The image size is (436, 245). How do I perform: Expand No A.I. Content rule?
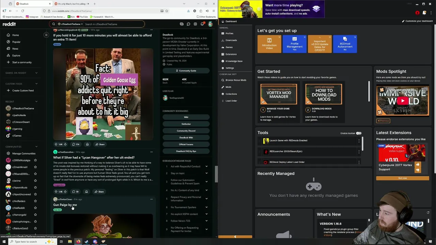[x=206, y=190]
